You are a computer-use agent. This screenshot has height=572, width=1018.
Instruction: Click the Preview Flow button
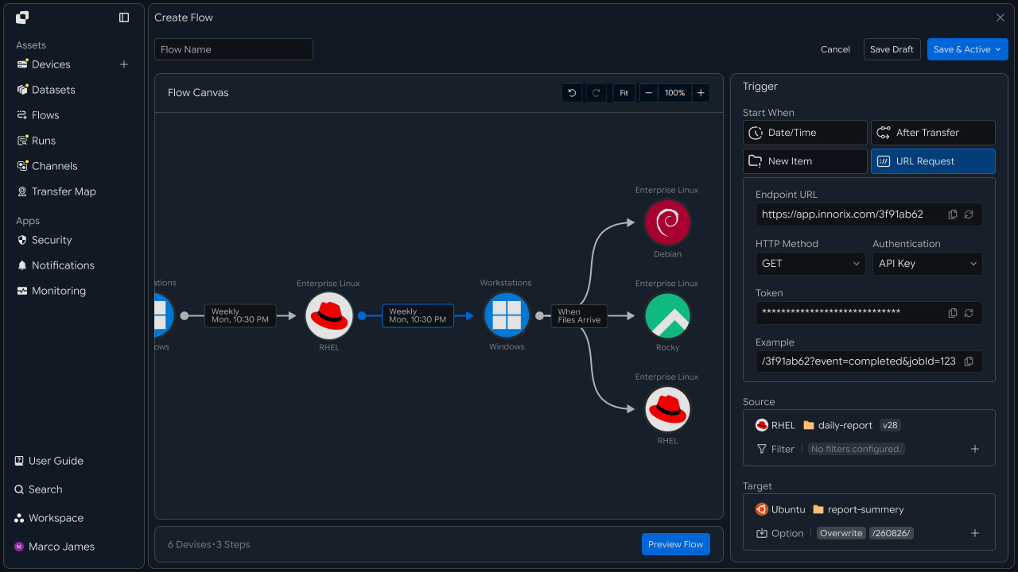(x=676, y=544)
